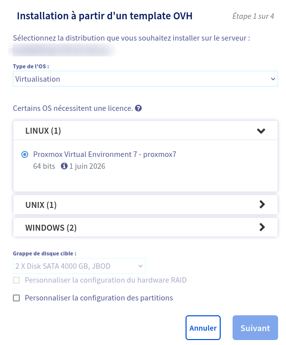Click the Suivant button

click(255, 328)
